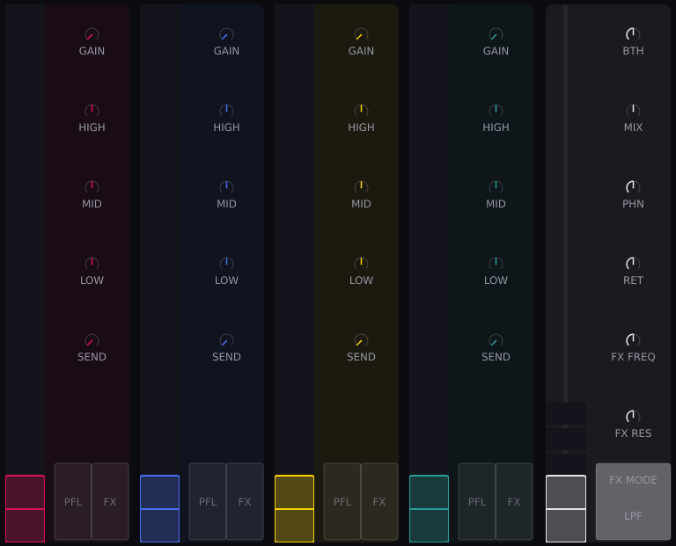Click the red channel SEND knob
This screenshot has width=676, height=546.
click(x=92, y=340)
